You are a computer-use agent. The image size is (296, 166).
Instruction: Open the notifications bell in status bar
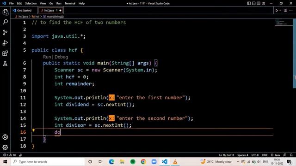[291, 155]
